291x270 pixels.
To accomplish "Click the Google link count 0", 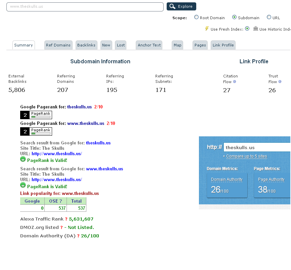I will click(x=42, y=208).
